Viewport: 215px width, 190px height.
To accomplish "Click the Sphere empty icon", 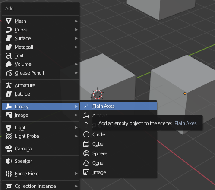I will pyautogui.click(x=86, y=153).
